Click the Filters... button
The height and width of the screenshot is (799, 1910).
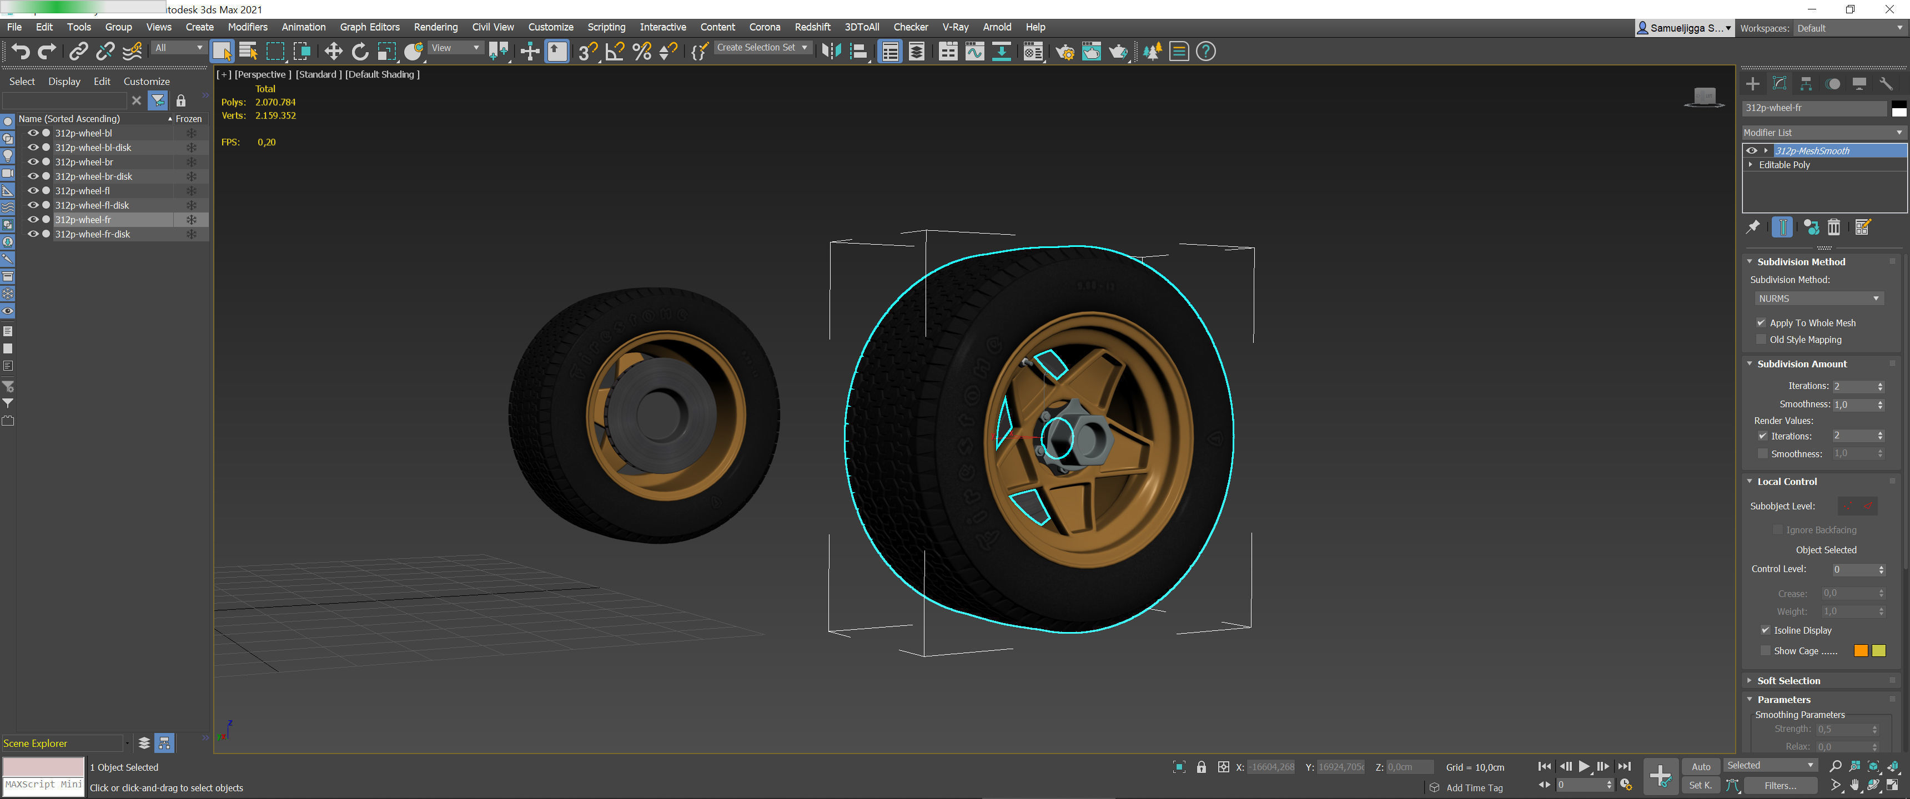tap(1780, 786)
